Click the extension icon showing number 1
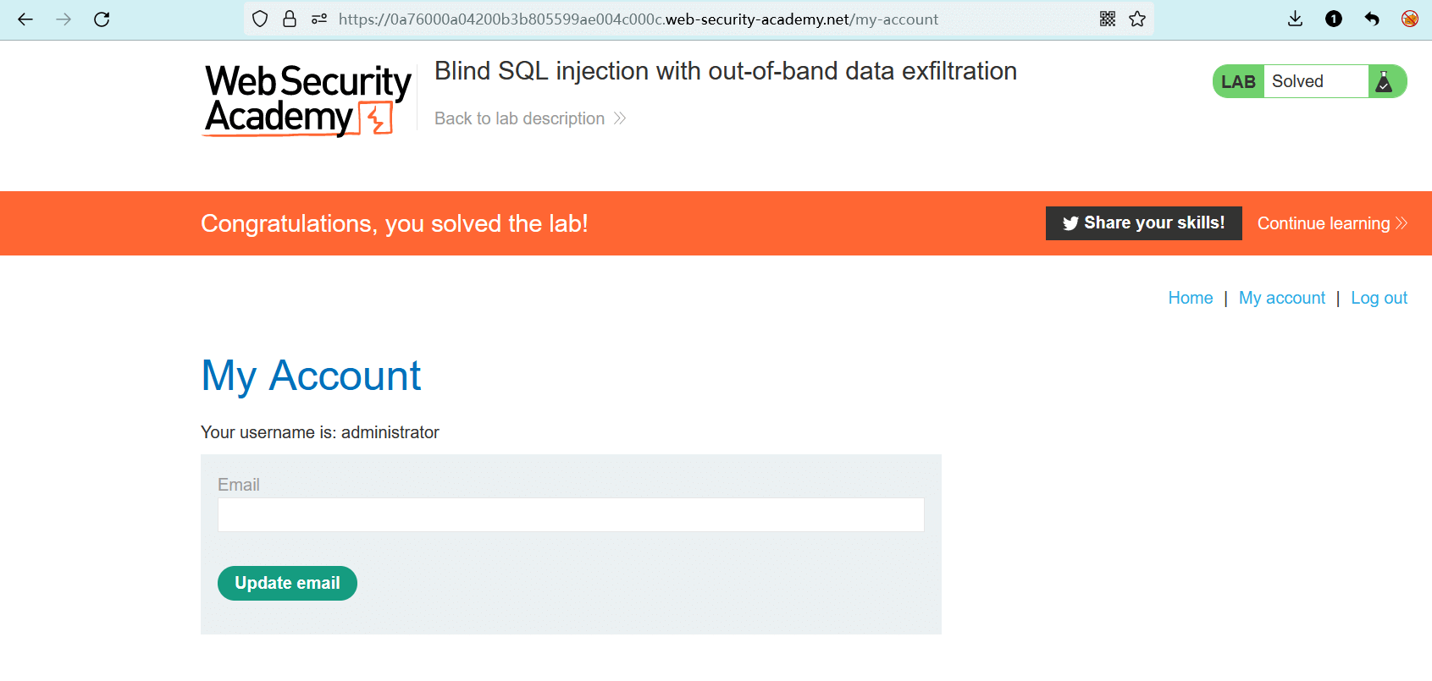This screenshot has width=1432, height=681. [1334, 19]
